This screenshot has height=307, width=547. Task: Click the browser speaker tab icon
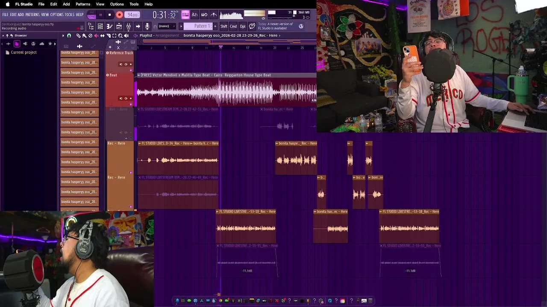pos(25,43)
